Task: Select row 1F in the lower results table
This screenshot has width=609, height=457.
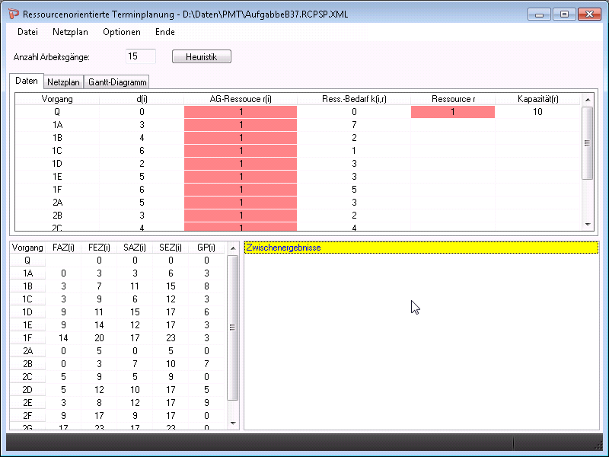Action: tap(27, 337)
